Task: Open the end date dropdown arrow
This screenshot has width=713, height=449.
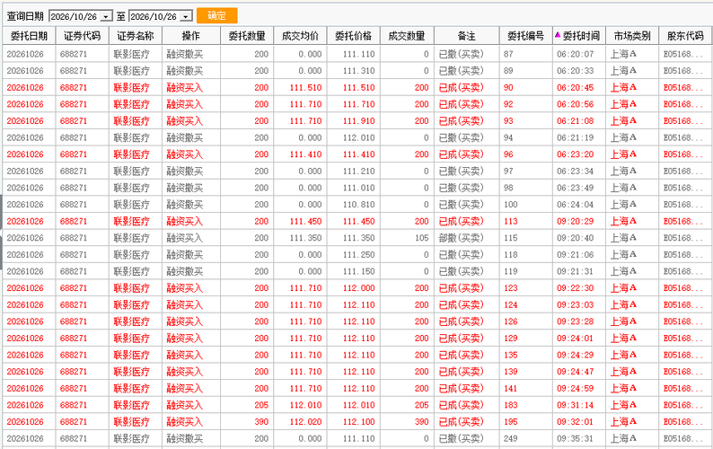Action: coord(186,17)
